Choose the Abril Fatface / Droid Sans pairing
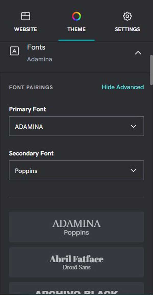 coord(76,262)
